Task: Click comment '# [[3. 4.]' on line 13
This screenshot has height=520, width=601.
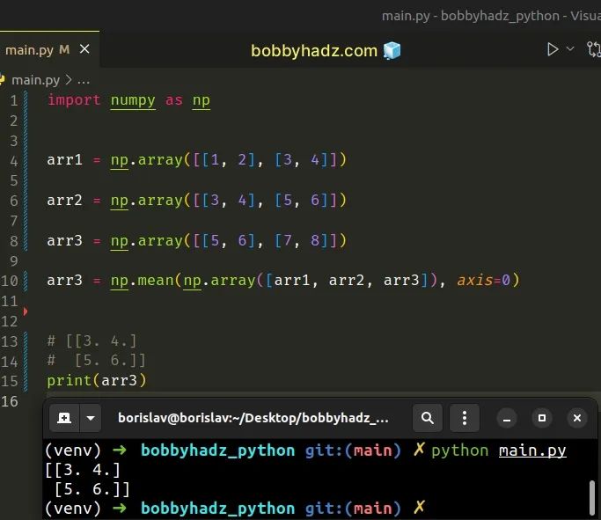Action: 92,341
